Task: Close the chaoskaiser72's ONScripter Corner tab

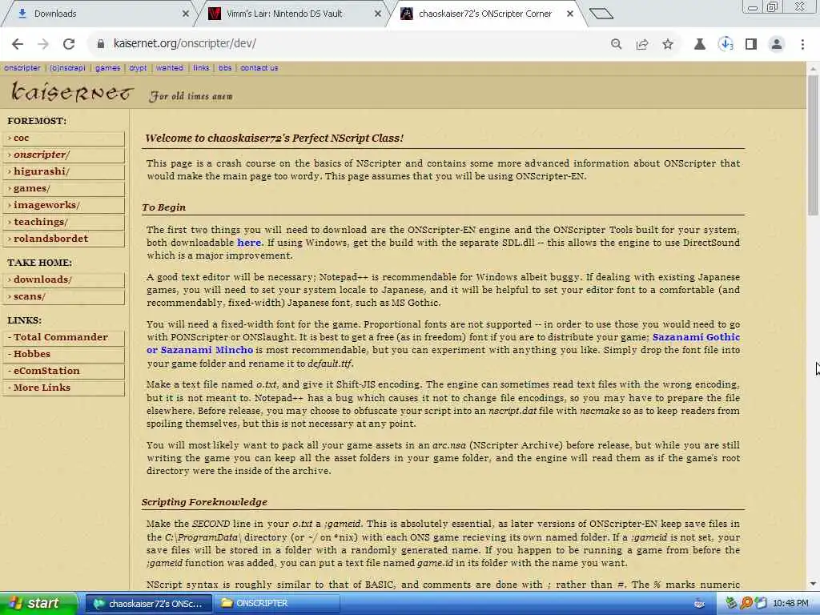Action: click(570, 14)
